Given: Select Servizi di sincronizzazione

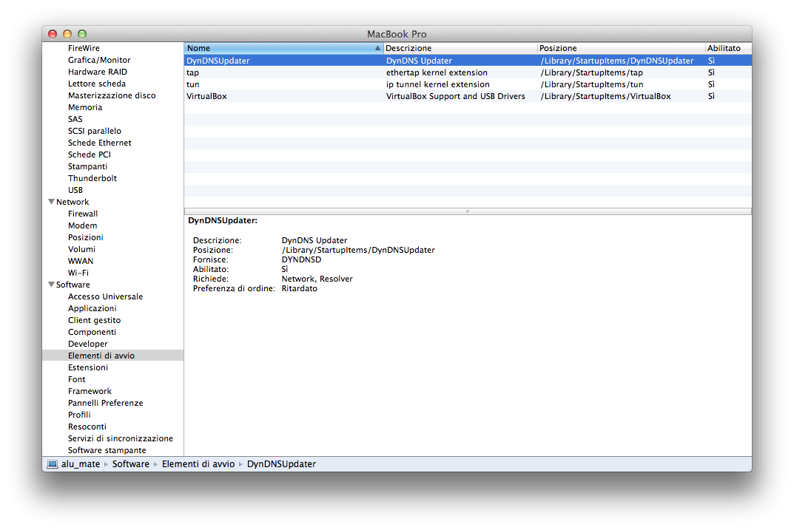Looking at the screenshot, I should (121, 438).
